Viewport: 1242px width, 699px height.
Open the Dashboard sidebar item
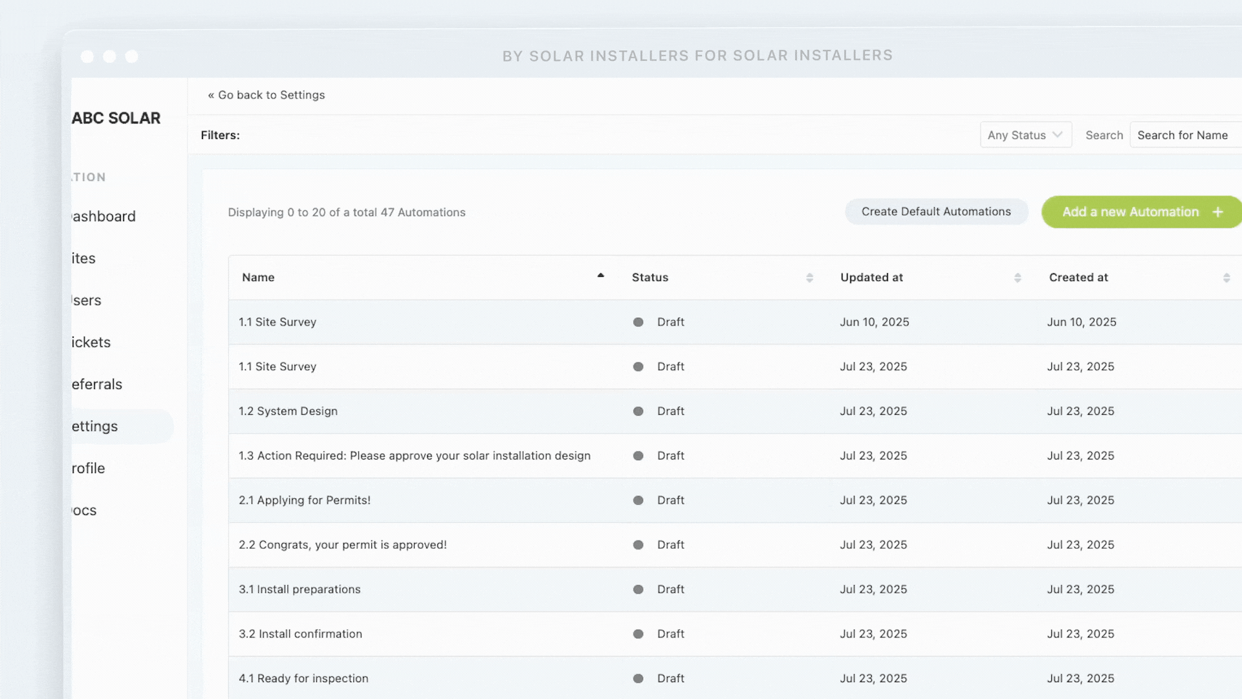click(x=103, y=216)
